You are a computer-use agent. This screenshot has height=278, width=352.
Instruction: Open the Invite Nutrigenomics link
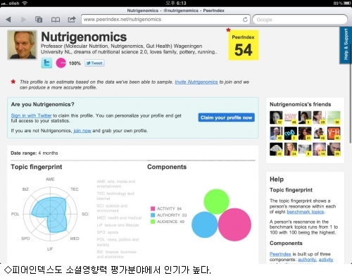(x=196, y=82)
